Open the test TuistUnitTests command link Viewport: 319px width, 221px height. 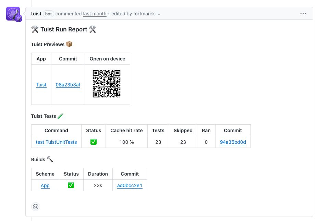click(x=56, y=142)
